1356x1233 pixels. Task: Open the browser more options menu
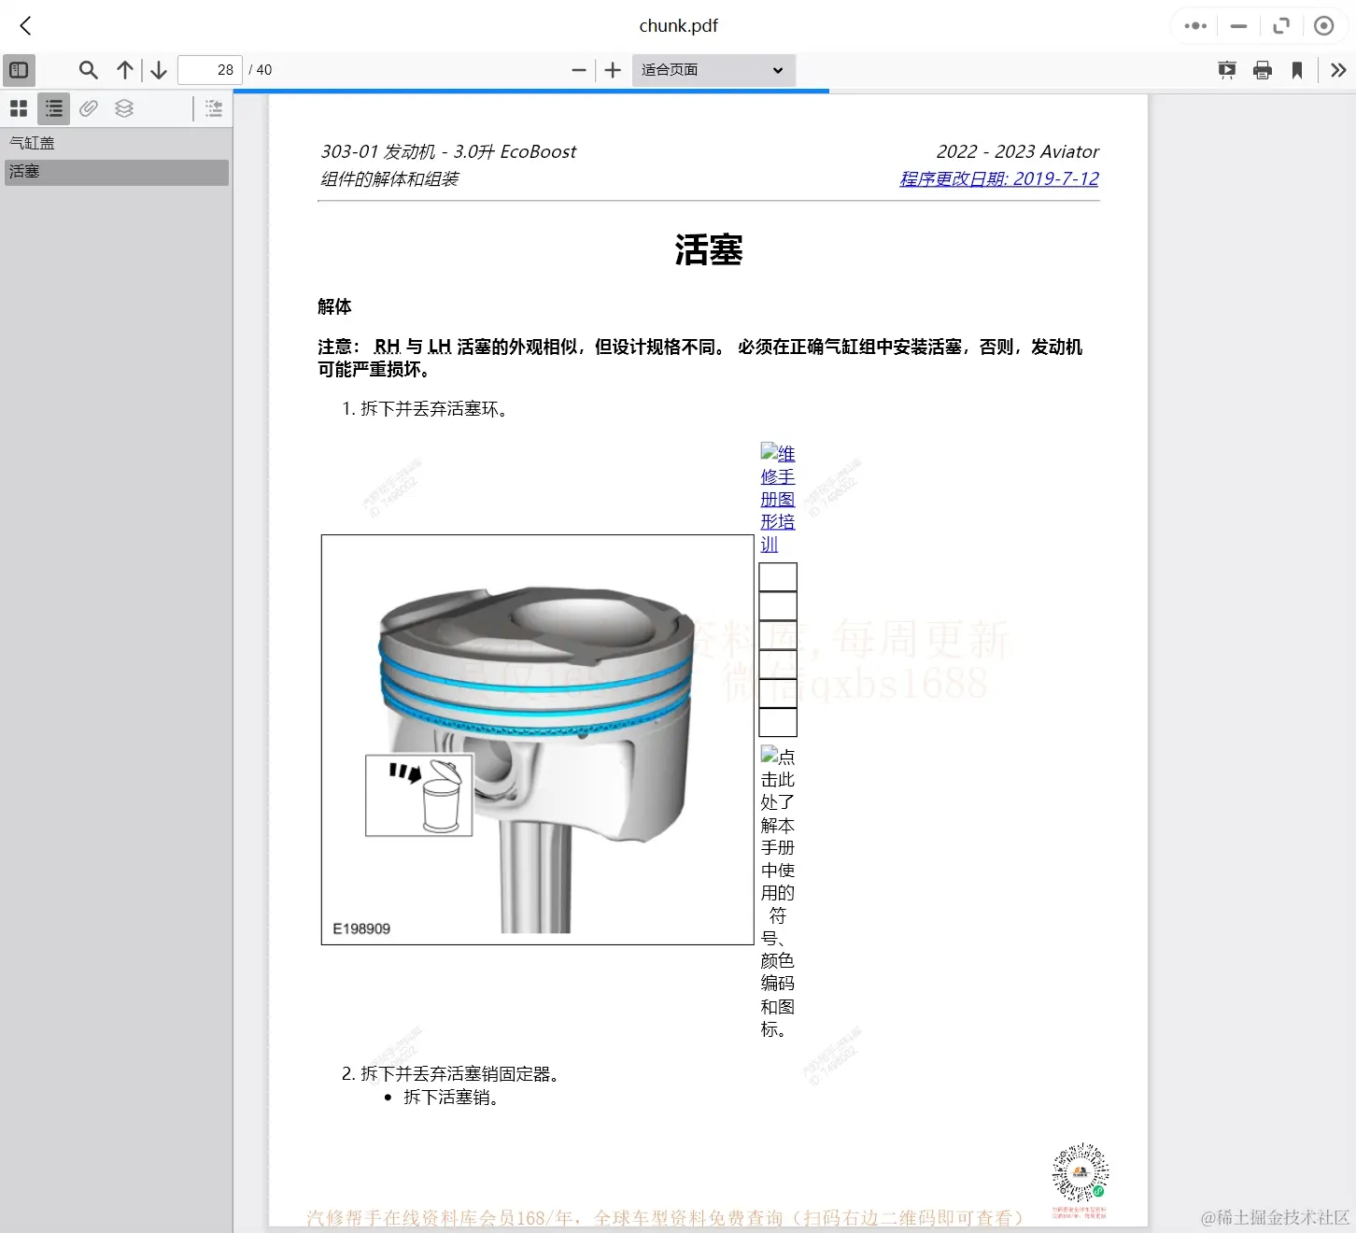pos(1194,25)
